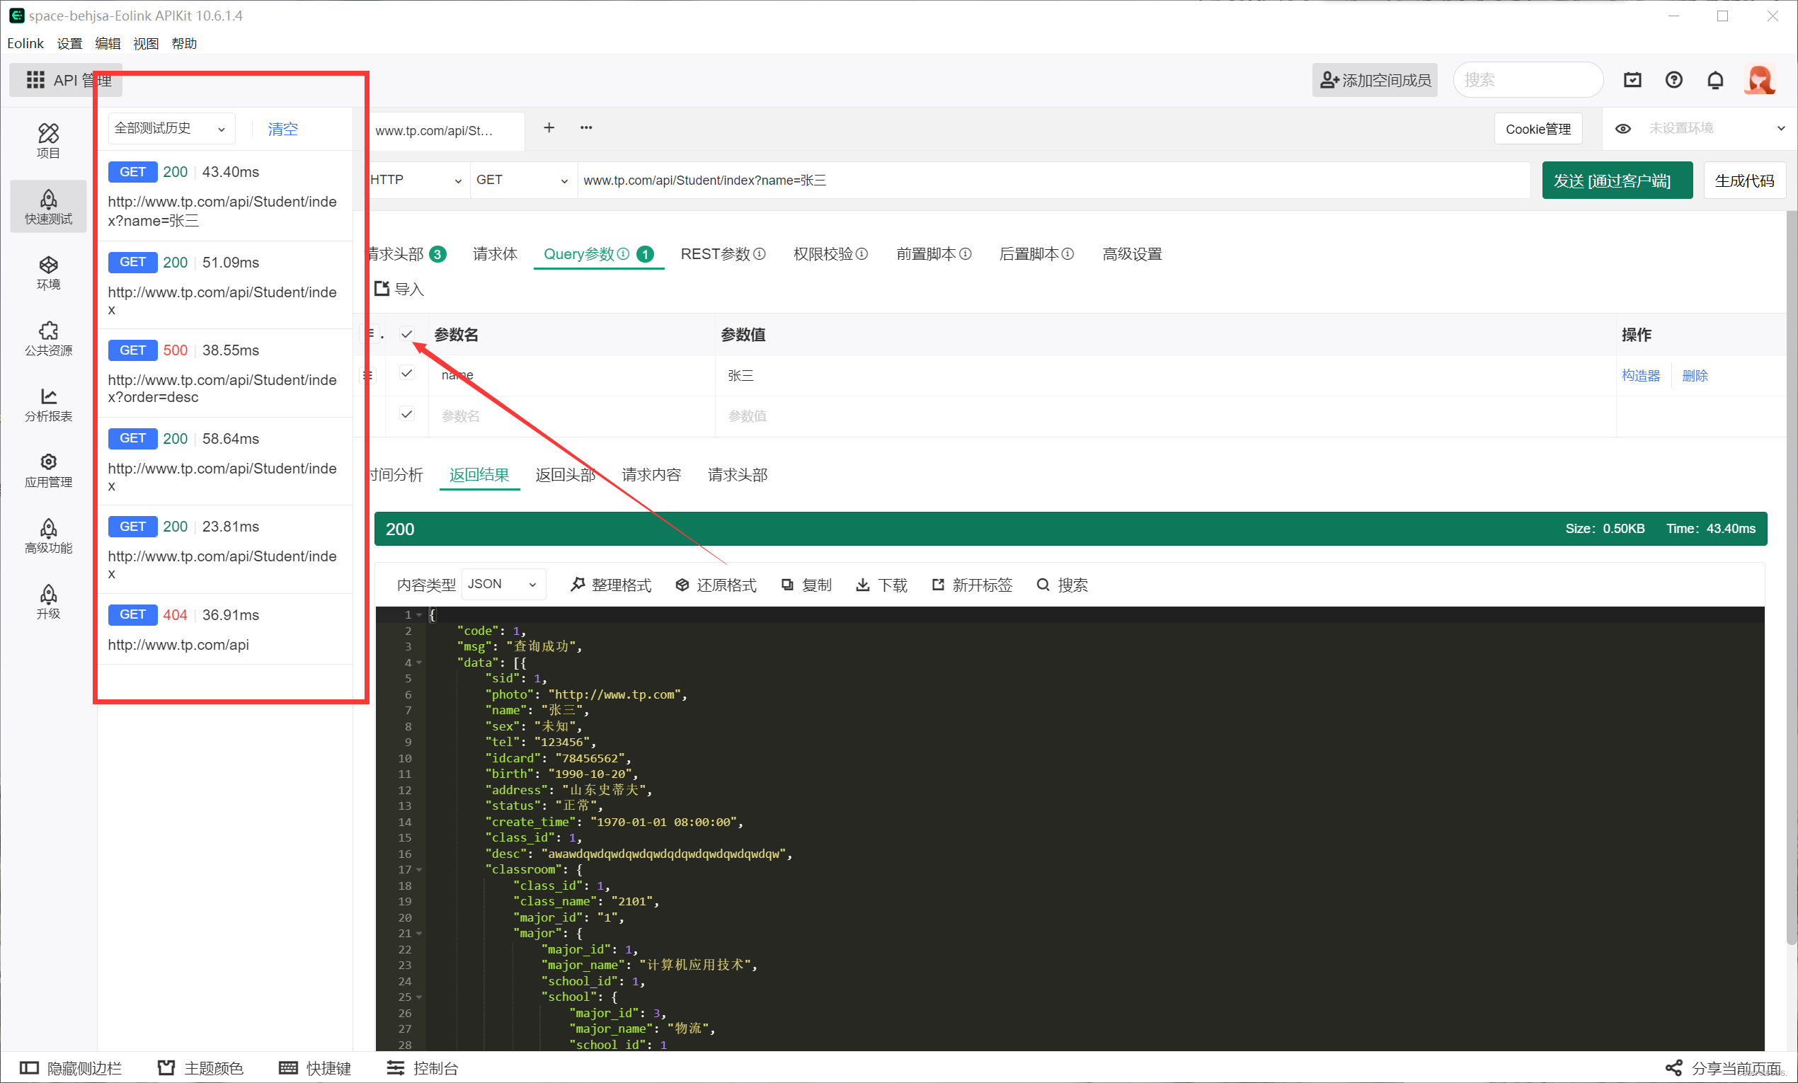Click the 发送[通过客户端] button

tap(1616, 180)
